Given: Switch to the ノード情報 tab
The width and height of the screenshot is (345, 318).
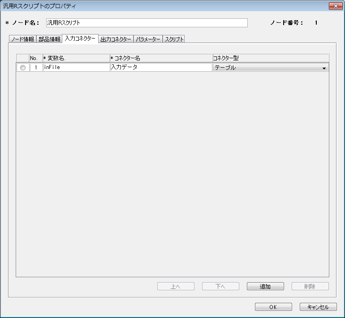Looking at the screenshot, I should pos(22,39).
